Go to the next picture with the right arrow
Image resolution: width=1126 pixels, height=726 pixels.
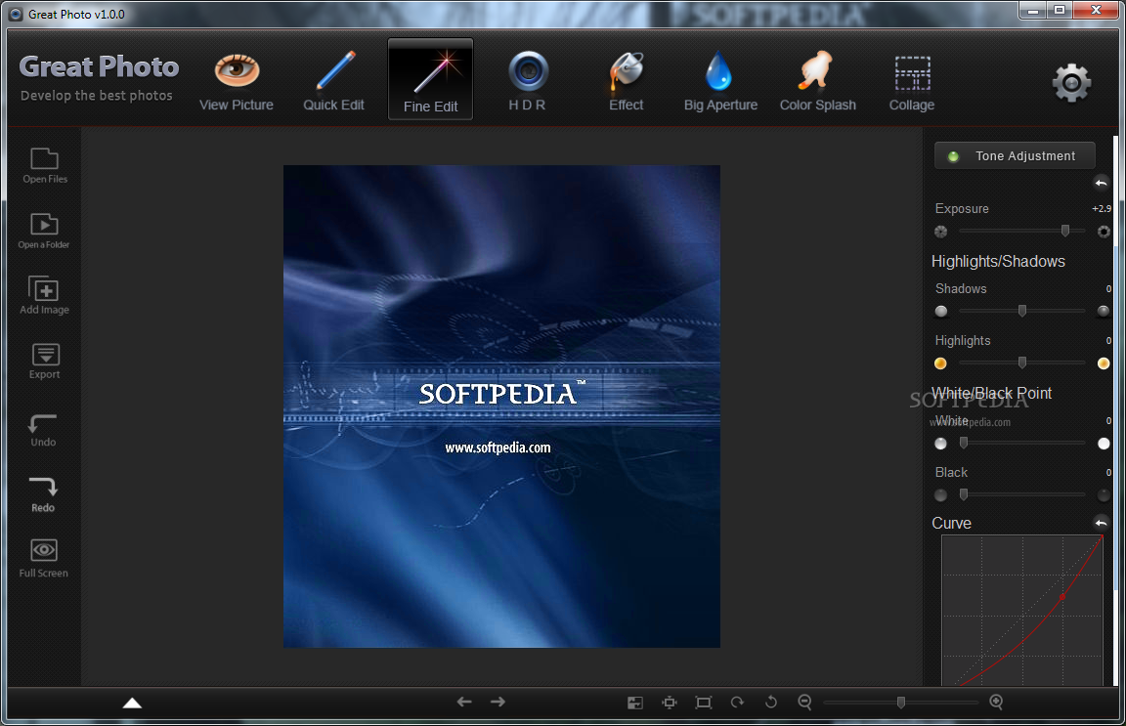(498, 702)
